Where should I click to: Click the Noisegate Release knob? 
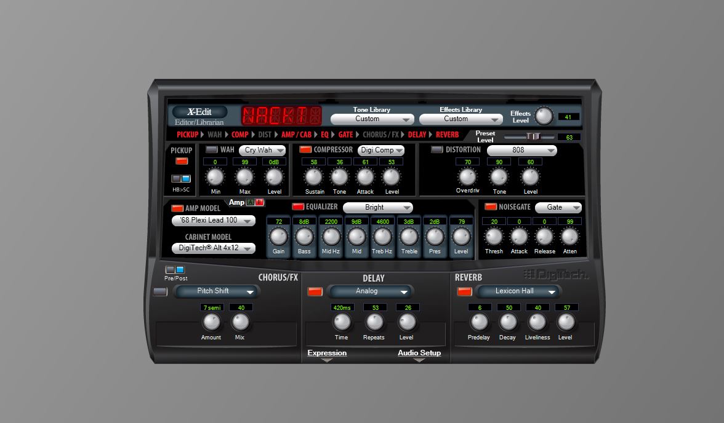pyautogui.click(x=544, y=237)
